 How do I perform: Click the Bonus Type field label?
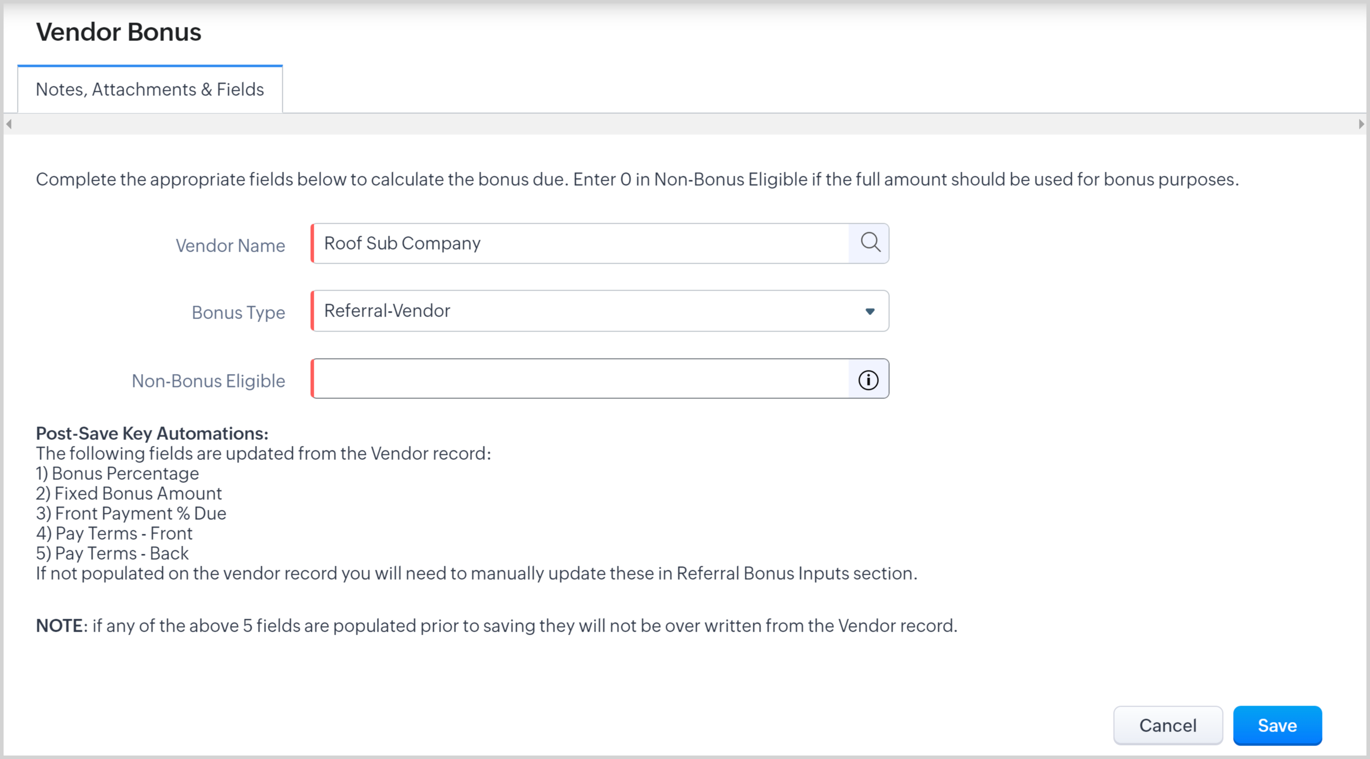tap(238, 313)
